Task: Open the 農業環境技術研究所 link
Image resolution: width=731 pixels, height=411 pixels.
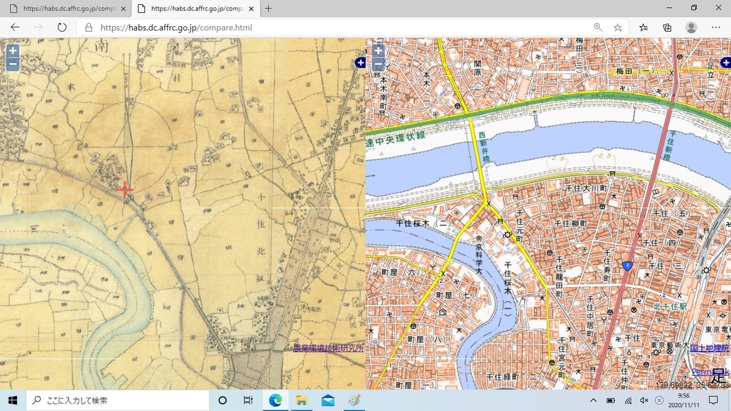Action: coord(328,348)
